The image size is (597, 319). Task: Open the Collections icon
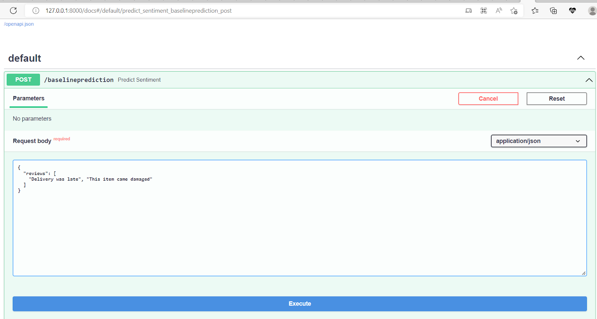point(554,11)
